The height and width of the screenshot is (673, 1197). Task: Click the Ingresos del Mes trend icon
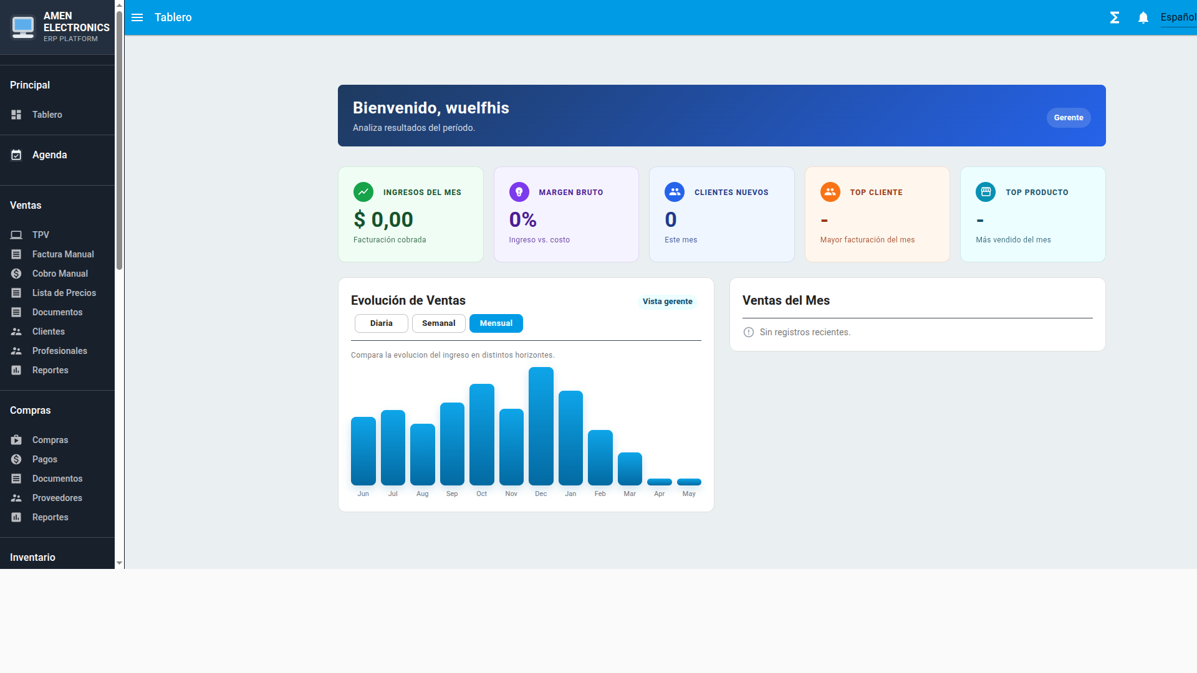(363, 192)
